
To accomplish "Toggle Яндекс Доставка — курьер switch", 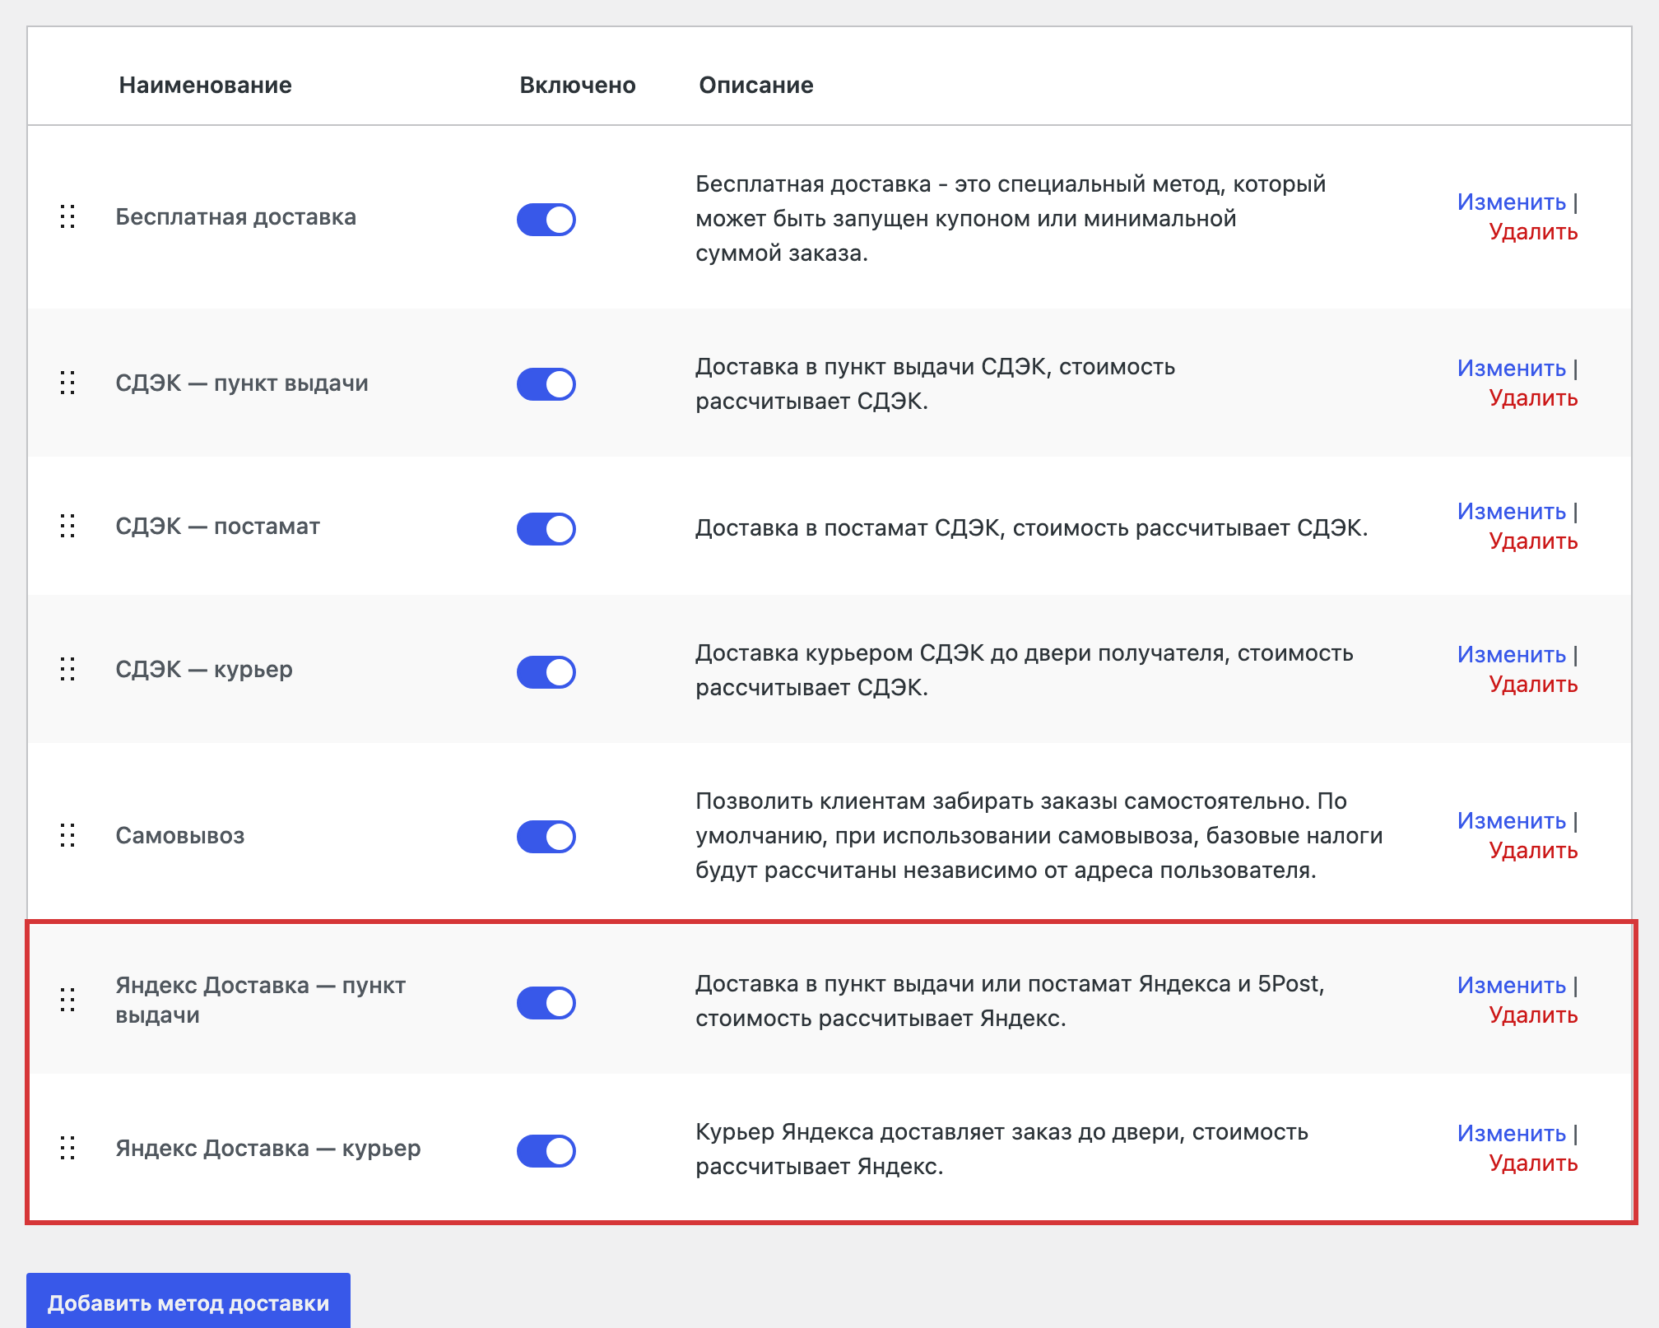I will 546,1151.
